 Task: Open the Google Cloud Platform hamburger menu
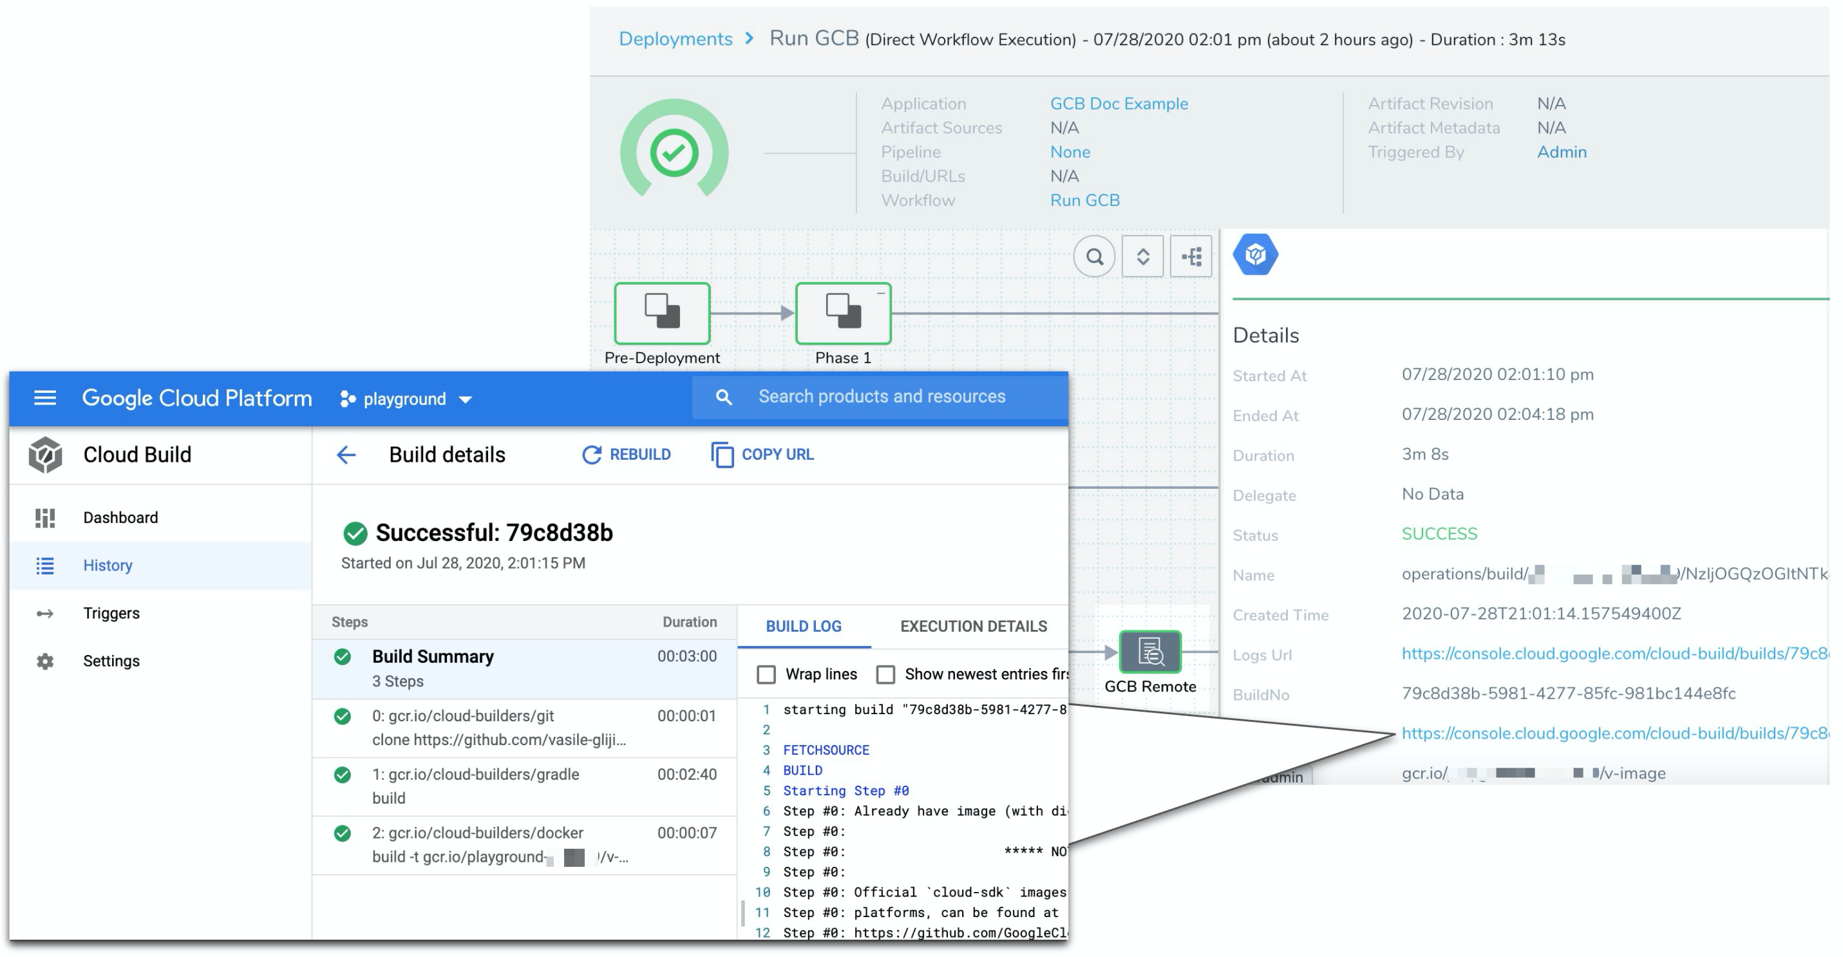(x=45, y=398)
